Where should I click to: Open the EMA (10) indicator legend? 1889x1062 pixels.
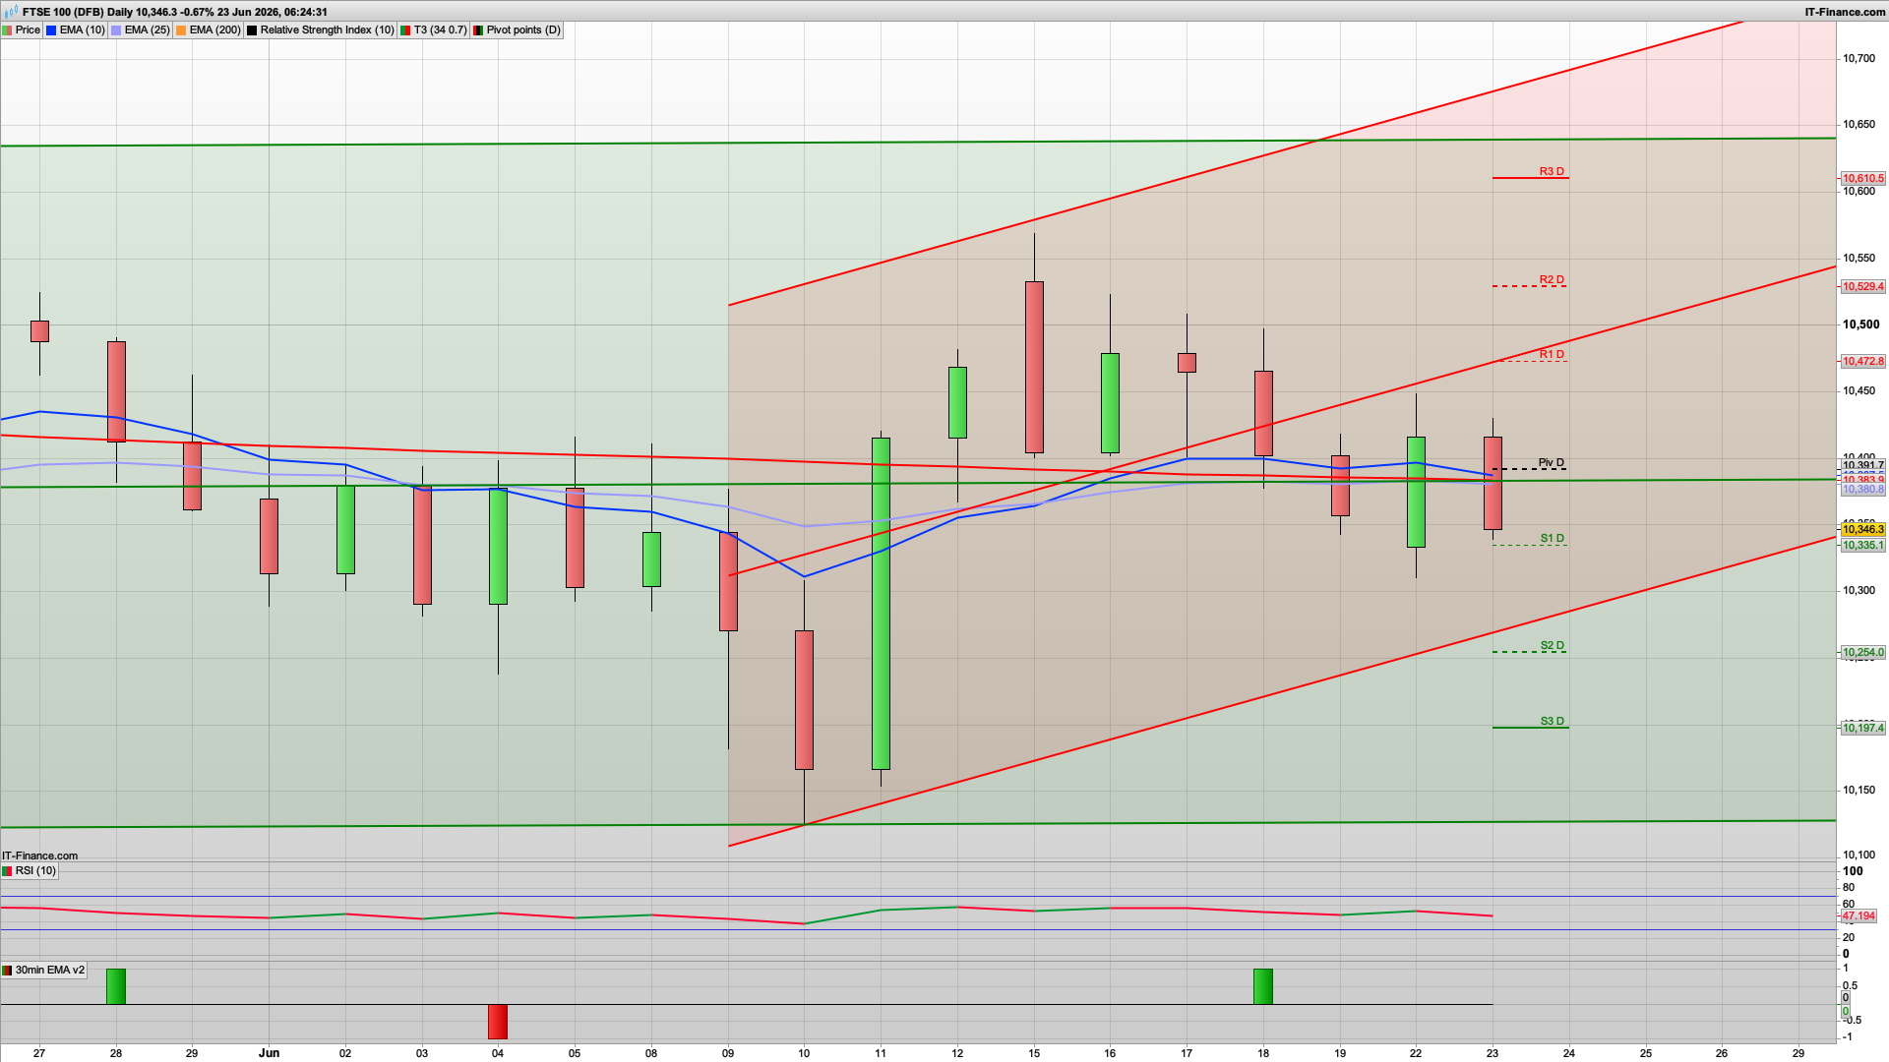tap(76, 30)
